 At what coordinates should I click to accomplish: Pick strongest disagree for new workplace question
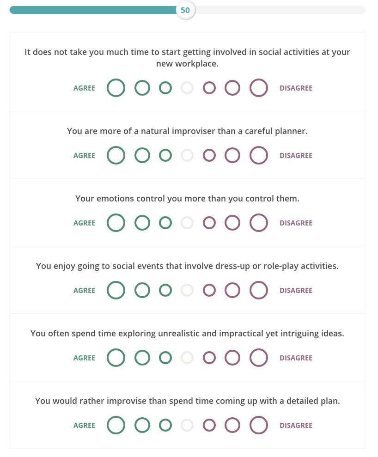(x=258, y=88)
